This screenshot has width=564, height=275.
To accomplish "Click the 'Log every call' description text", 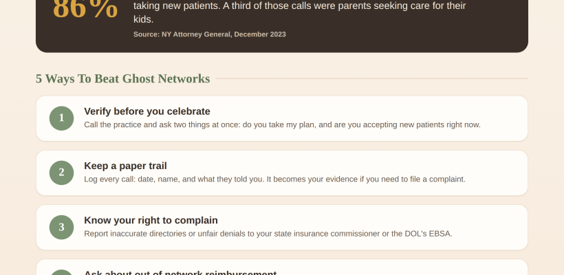I will tap(275, 179).
